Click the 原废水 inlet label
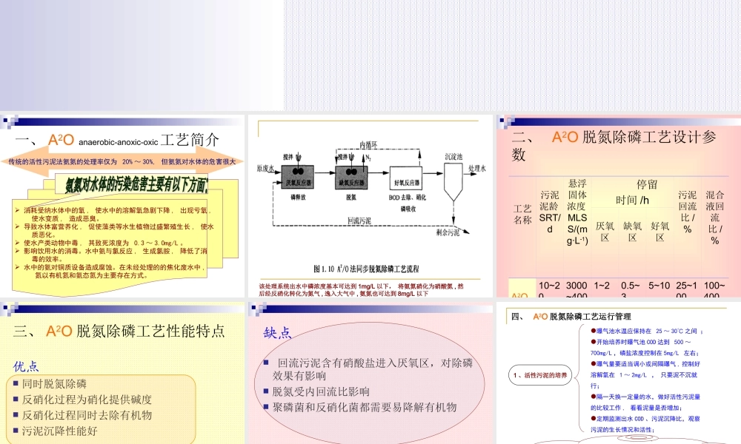This screenshot has height=444, width=741. pos(265,169)
